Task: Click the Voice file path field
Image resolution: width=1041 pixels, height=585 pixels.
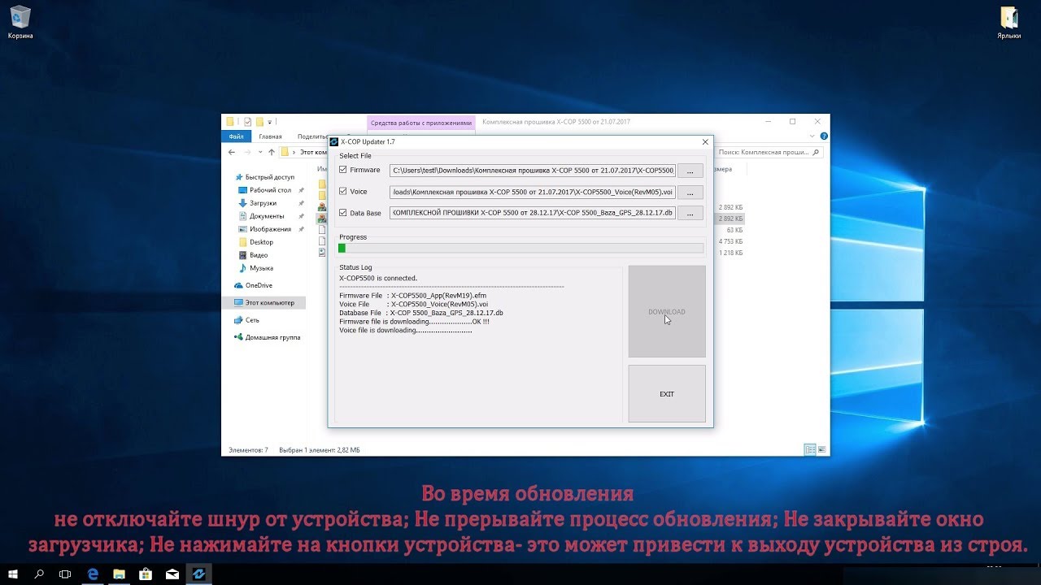Action: (533, 192)
